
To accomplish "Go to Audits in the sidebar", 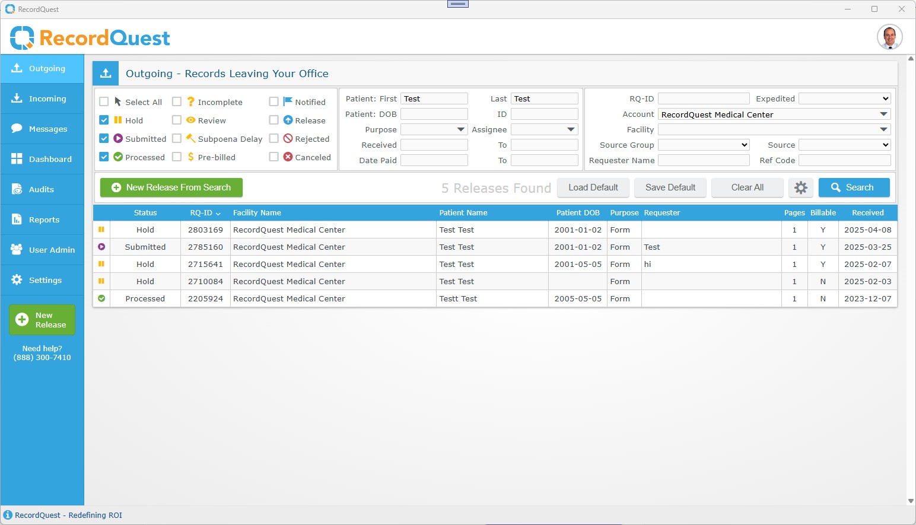I will [x=42, y=189].
